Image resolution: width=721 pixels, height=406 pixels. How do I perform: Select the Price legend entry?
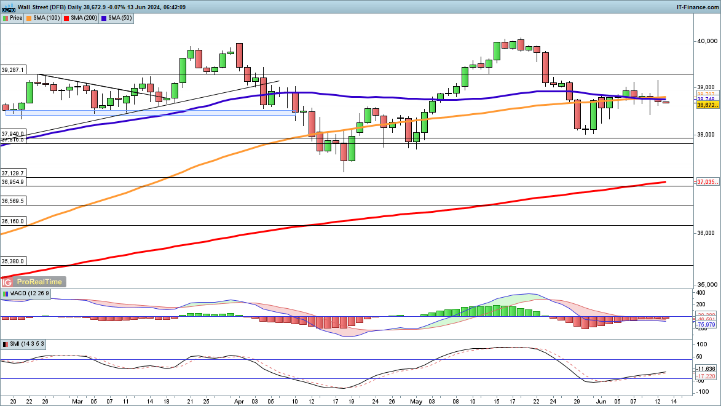[12, 18]
